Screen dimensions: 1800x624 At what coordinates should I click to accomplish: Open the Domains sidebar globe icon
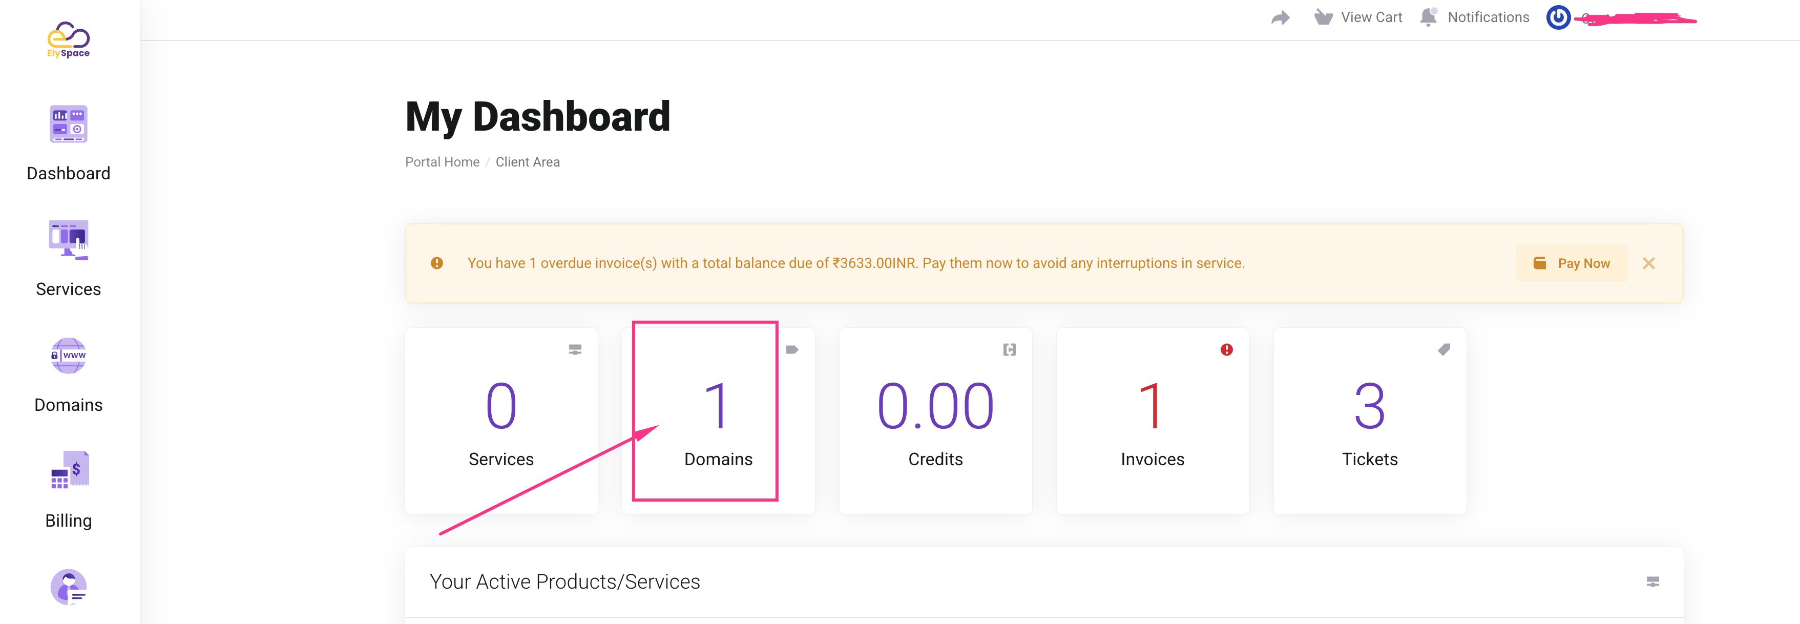[x=69, y=356]
